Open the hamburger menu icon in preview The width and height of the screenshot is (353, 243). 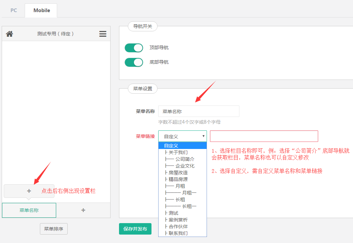pos(103,34)
